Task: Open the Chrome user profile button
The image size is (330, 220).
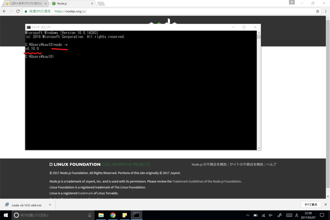Action: (x=292, y=2)
